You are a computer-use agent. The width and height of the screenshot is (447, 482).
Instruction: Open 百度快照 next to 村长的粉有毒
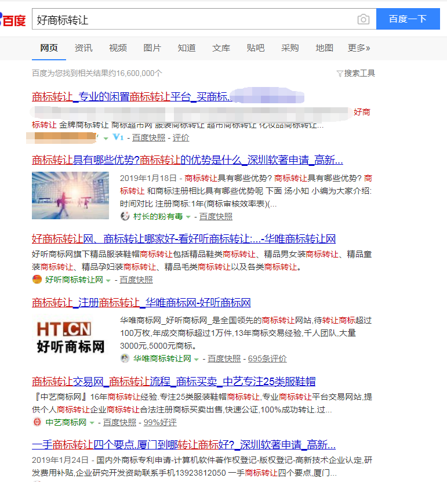216,216
